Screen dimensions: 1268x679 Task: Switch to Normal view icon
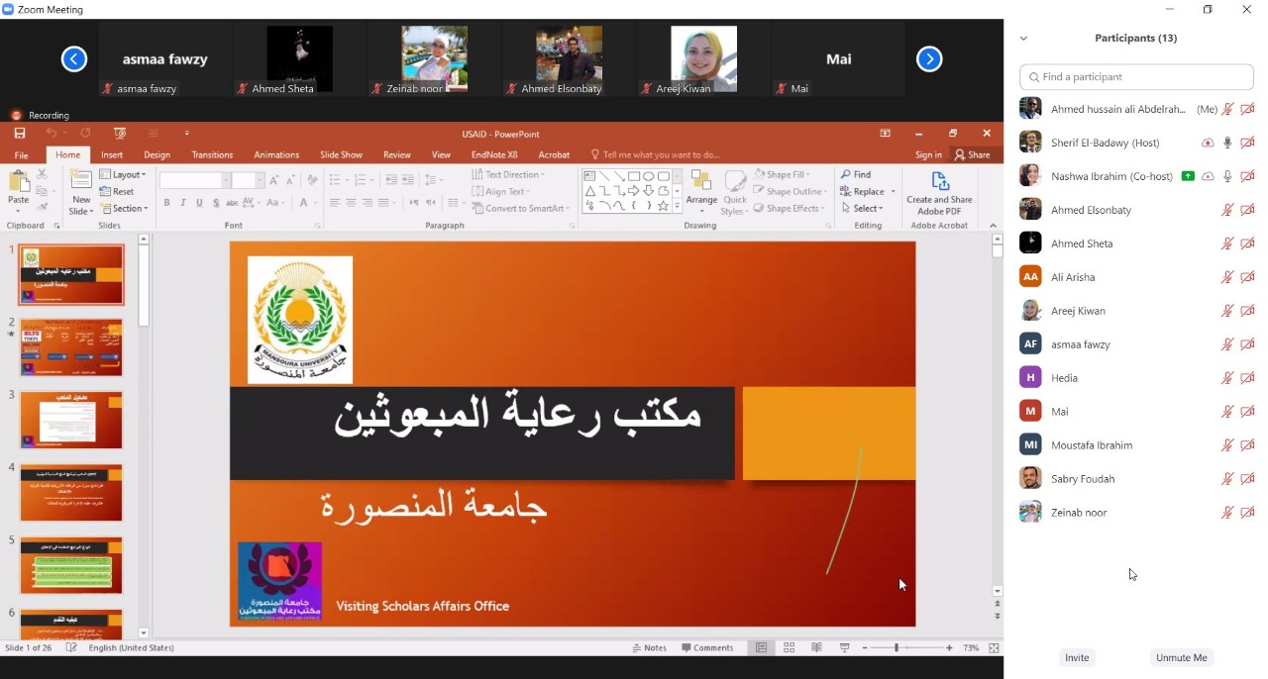tap(761, 647)
